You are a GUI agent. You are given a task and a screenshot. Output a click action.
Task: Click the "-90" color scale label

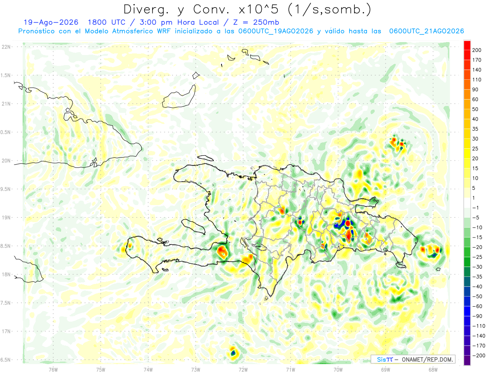coord(477,316)
